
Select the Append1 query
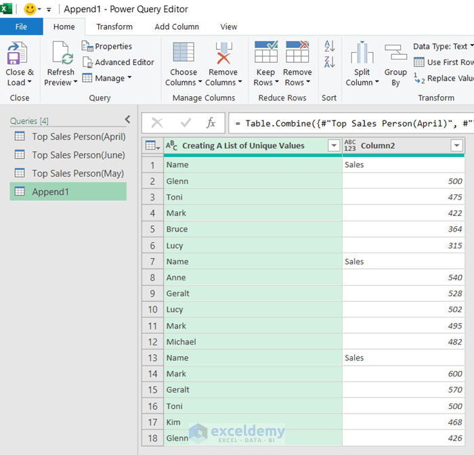[x=68, y=192]
